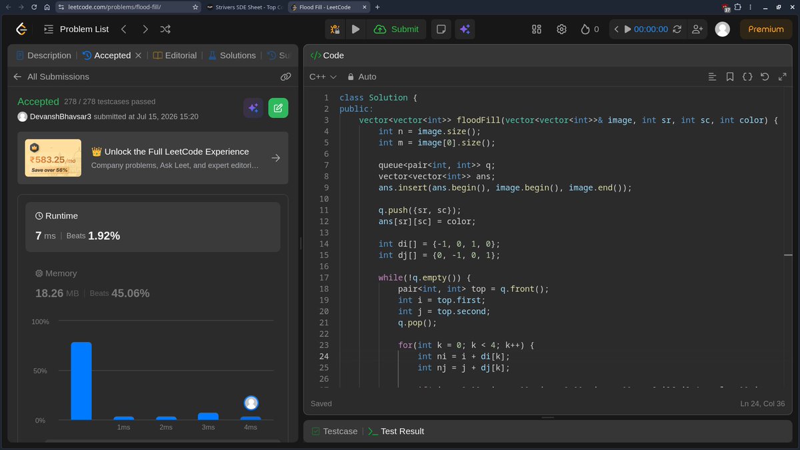Click the 2ms runtime bar
Screen dimensions: 800x450
point(166,418)
